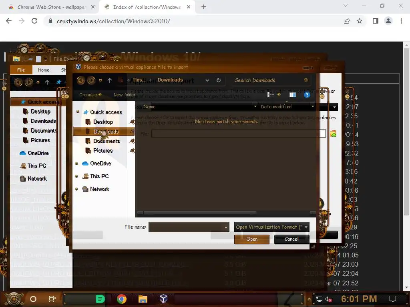
Task: Go up one folder in dialog
Action: 110,80
